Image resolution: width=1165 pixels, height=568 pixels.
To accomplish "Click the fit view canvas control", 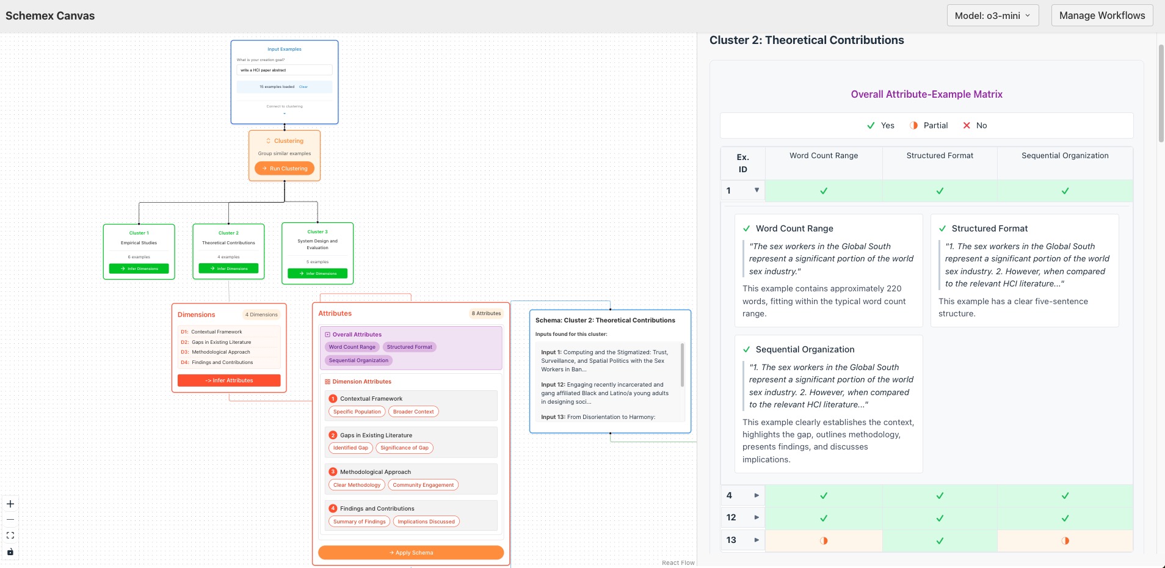I will pyautogui.click(x=10, y=536).
